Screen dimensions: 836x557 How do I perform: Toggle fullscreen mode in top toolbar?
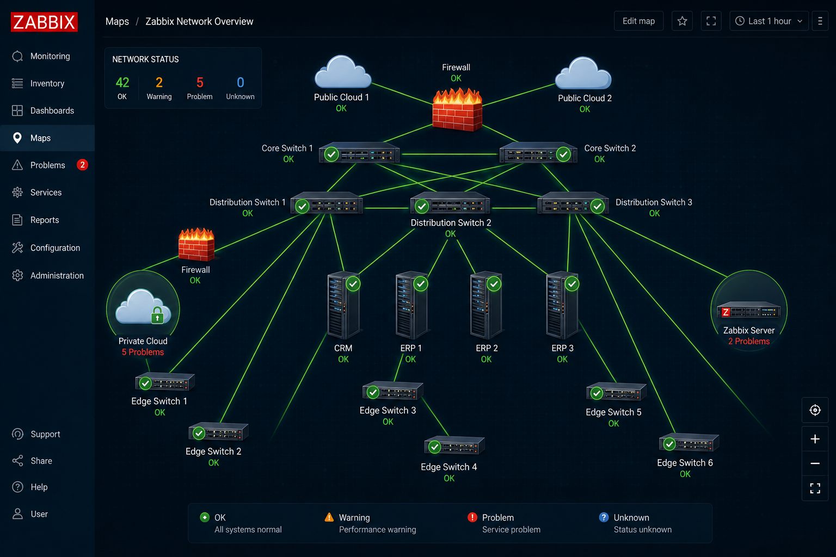(x=711, y=21)
